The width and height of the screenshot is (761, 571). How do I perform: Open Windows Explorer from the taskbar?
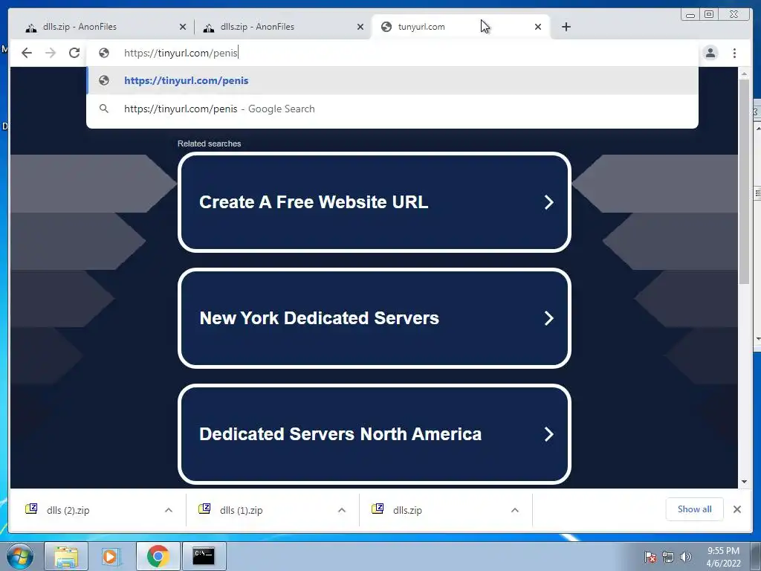[66, 556]
